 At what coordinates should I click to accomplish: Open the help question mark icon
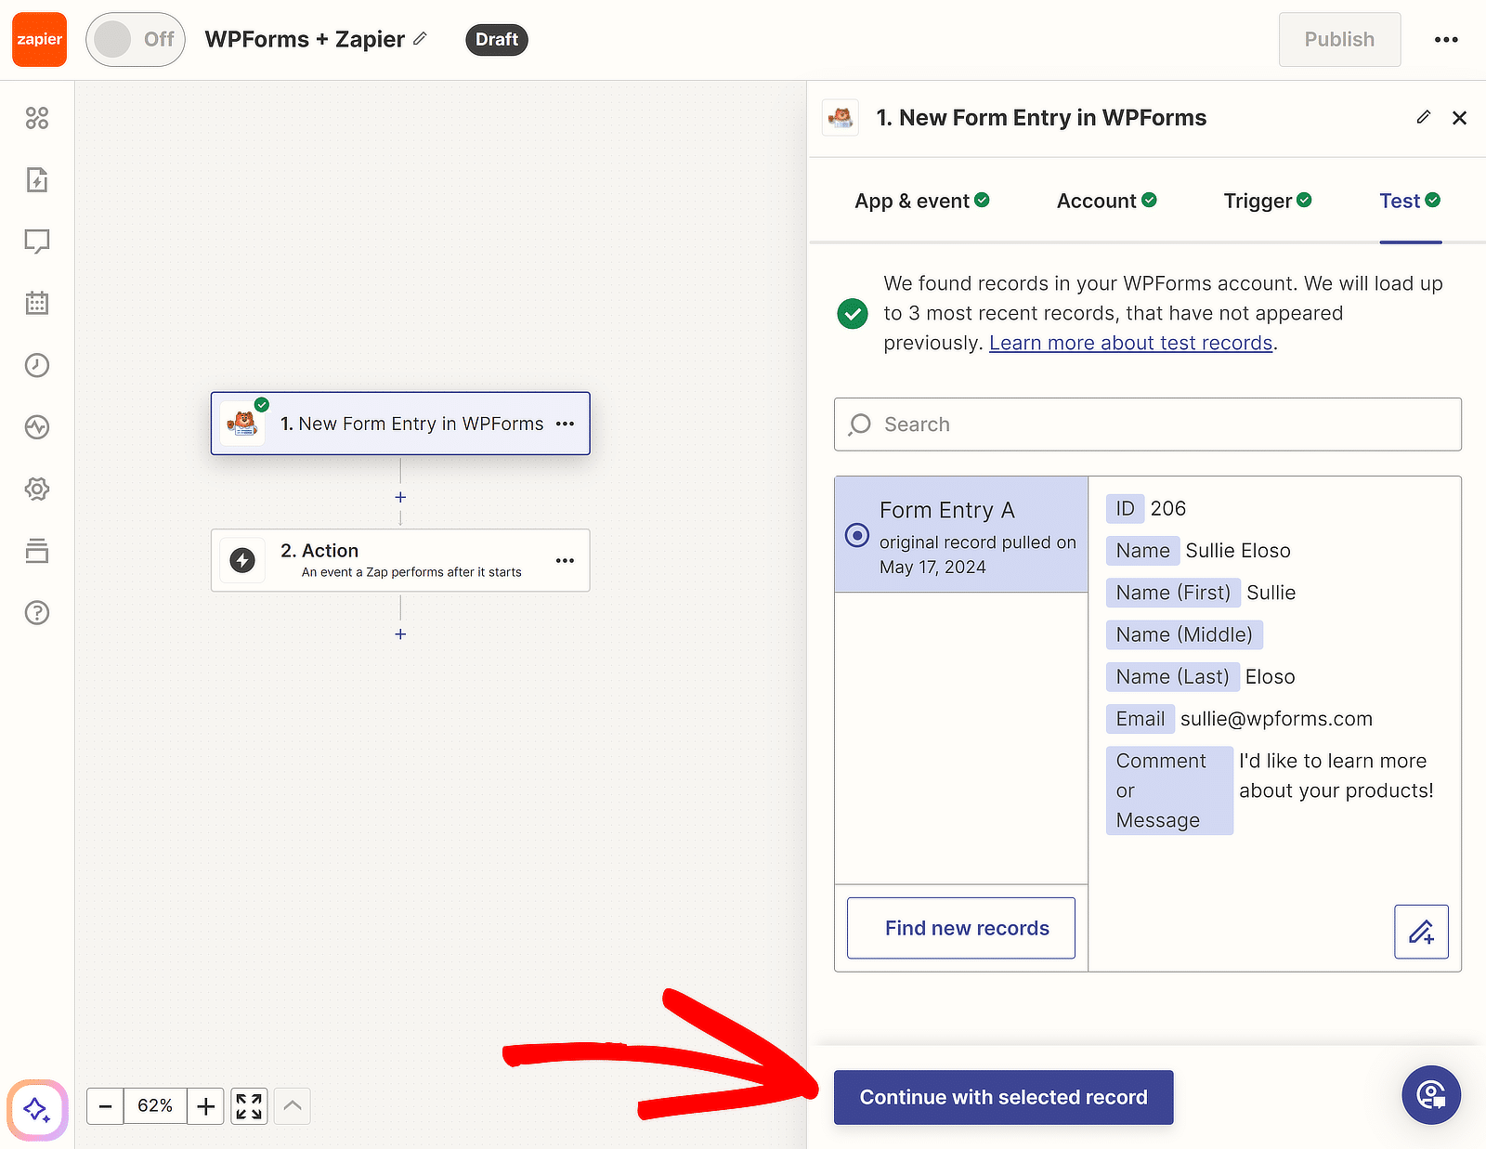click(37, 613)
